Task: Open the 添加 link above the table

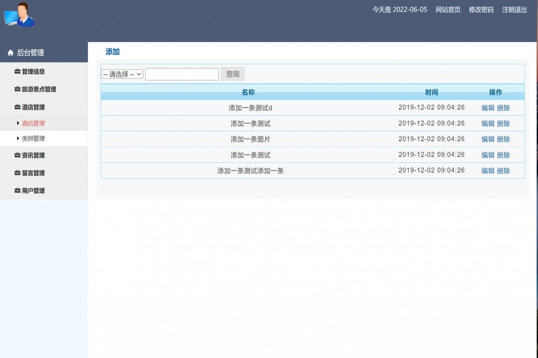Action: coord(112,52)
